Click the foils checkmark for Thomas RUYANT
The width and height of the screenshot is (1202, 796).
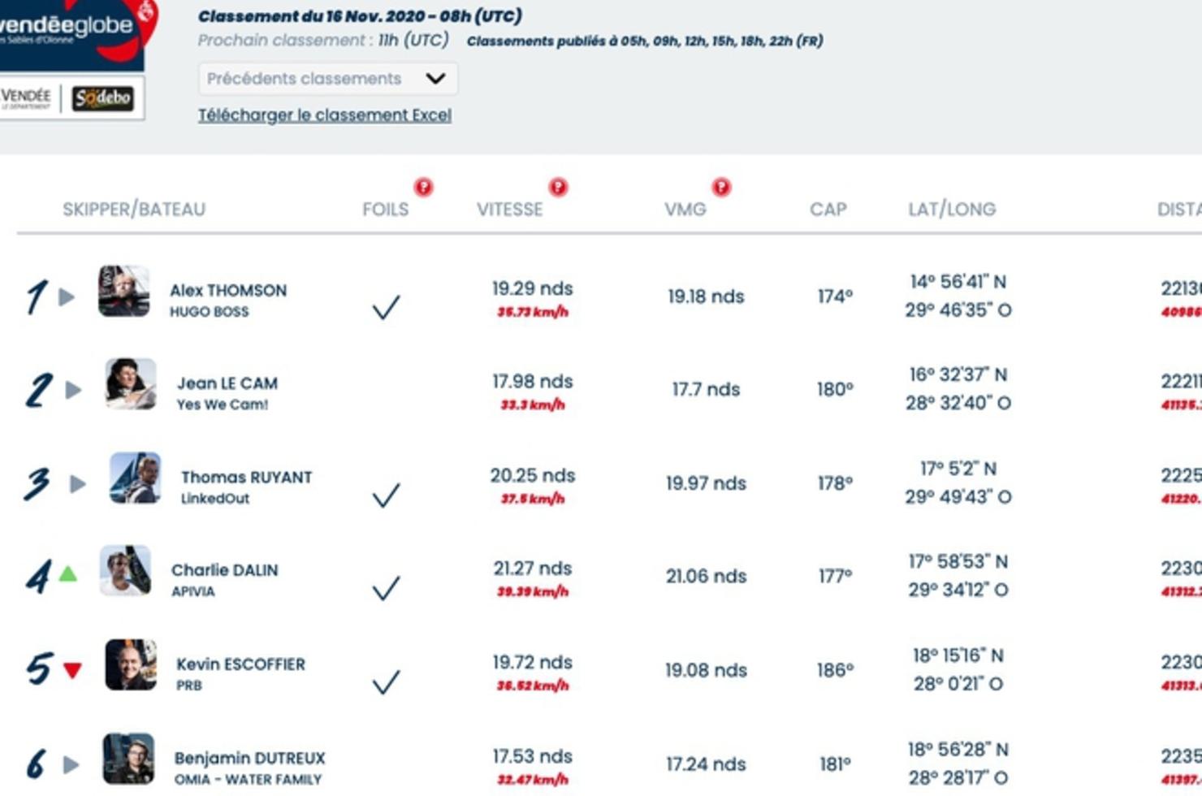coord(386,495)
